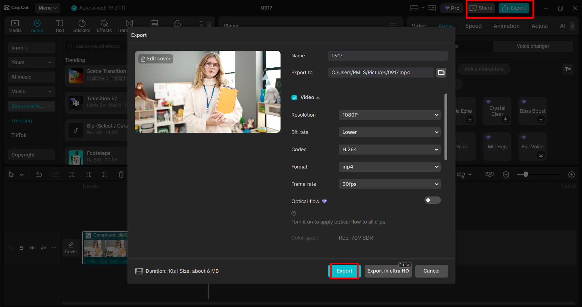582x307 pixels.
Task: Click the folder icon next to export path
Action: coord(441,72)
